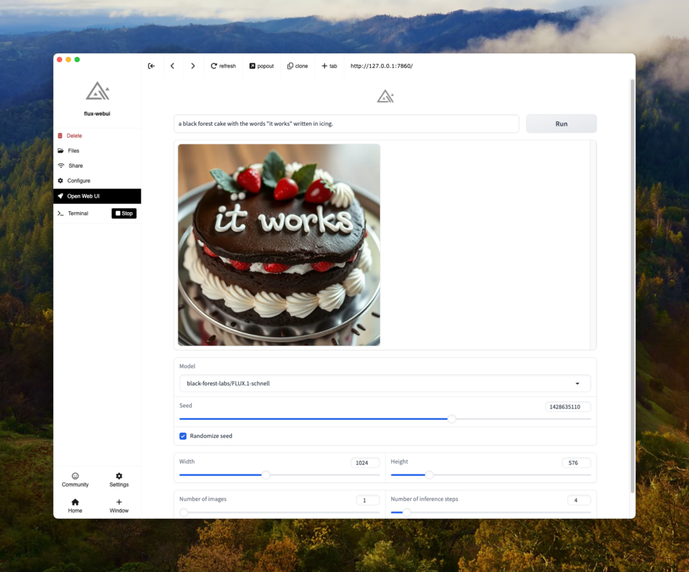Select the Delete menu item
Image resolution: width=689 pixels, height=572 pixels.
97,136
